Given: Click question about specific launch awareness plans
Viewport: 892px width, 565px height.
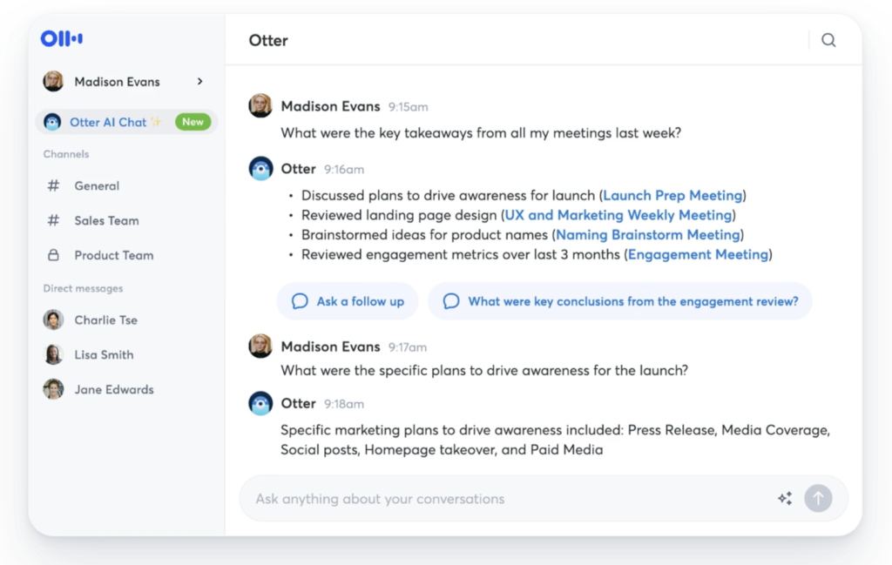Looking at the screenshot, I should (x=484, y=371).
